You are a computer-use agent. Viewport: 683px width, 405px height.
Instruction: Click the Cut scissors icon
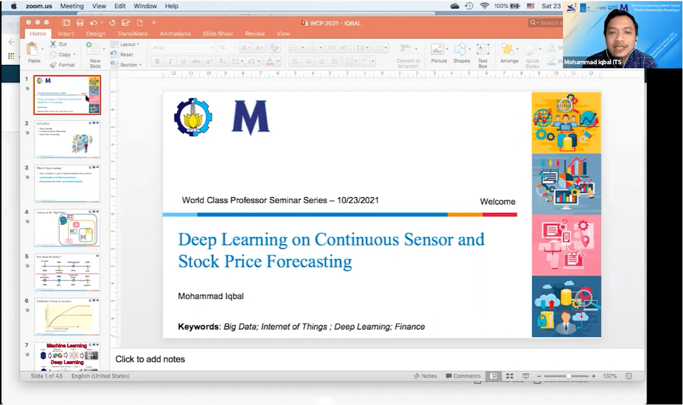[x=54, y=44]
